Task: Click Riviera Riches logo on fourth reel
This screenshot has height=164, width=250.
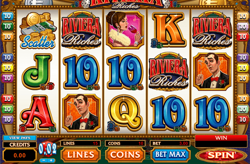Action: [169, 72]
